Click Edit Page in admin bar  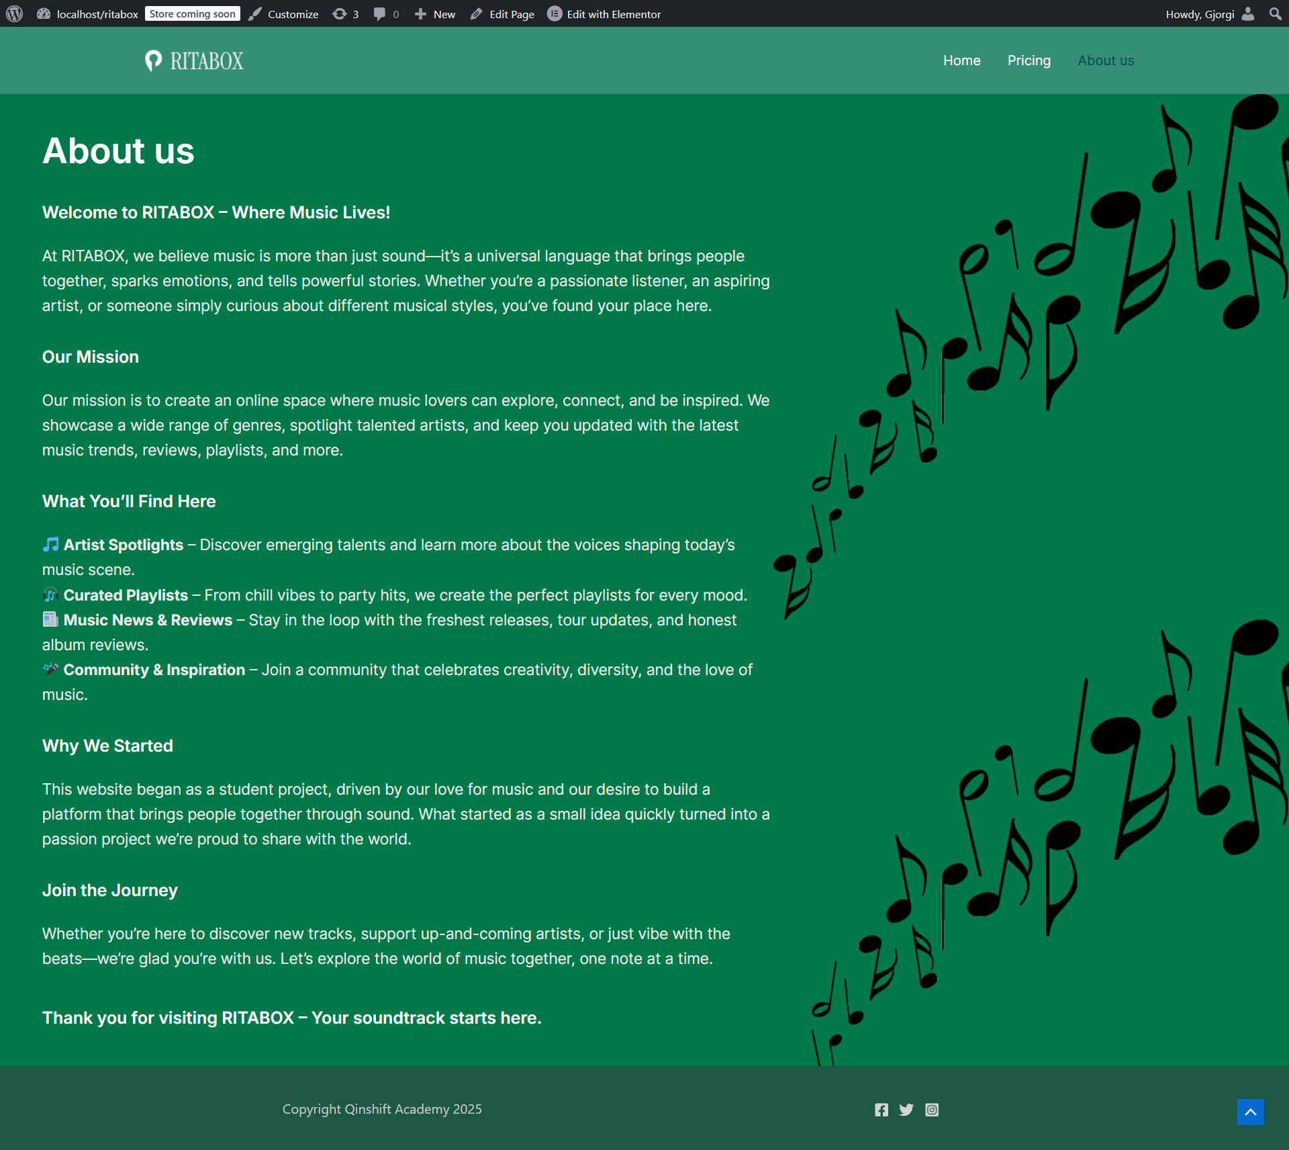[x=503, y=14]
